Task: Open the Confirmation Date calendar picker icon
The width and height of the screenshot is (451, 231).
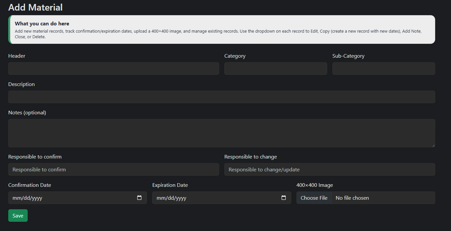Action: [139, 198]
